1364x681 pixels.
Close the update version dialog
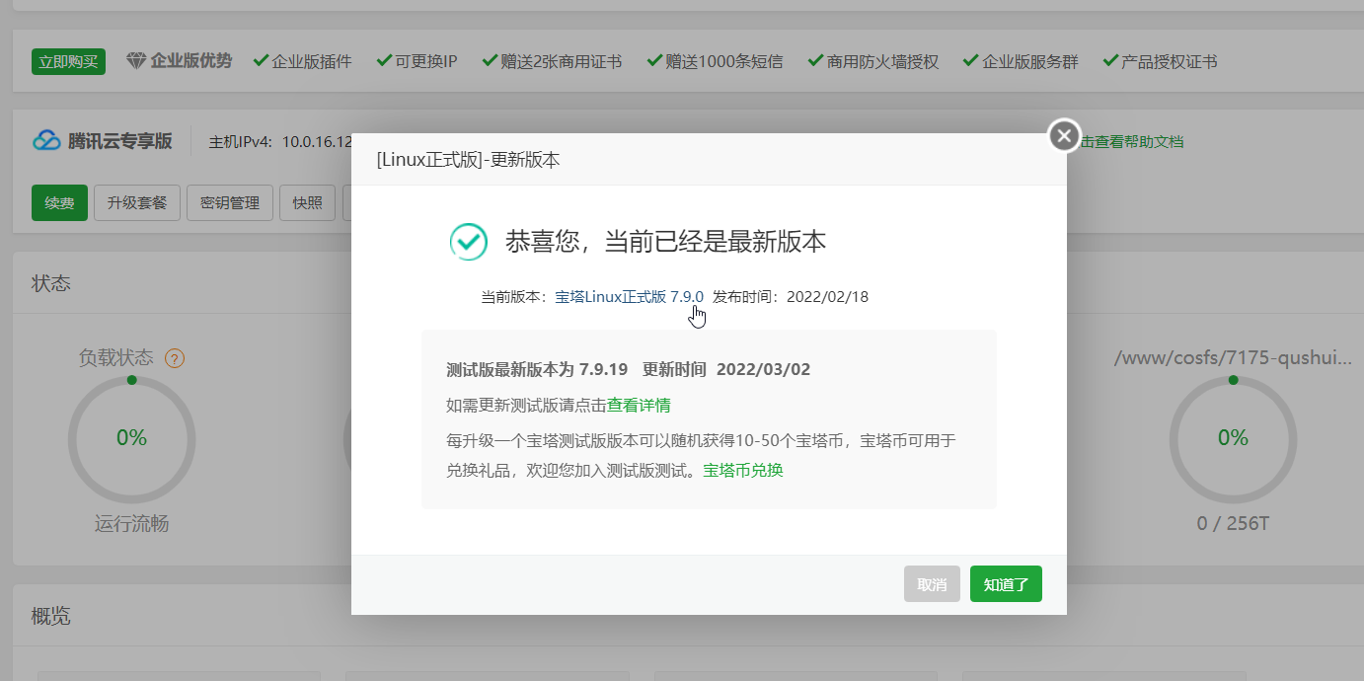pyautogui.click(x=1063, y=135)
